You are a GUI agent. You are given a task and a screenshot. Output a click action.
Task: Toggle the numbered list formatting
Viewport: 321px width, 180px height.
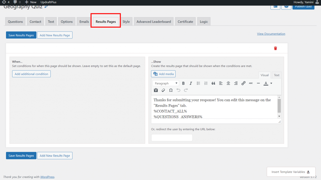click(x=206, y=83)
